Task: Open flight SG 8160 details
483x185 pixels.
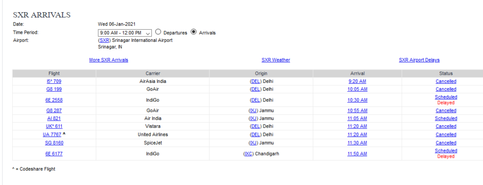Action: (x=54, y=143)
